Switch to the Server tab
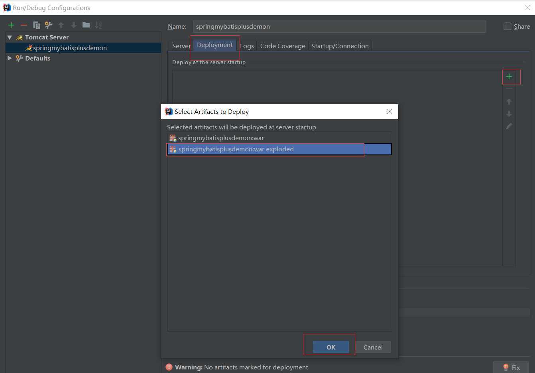Screen dimensions: 535x373 181,46
